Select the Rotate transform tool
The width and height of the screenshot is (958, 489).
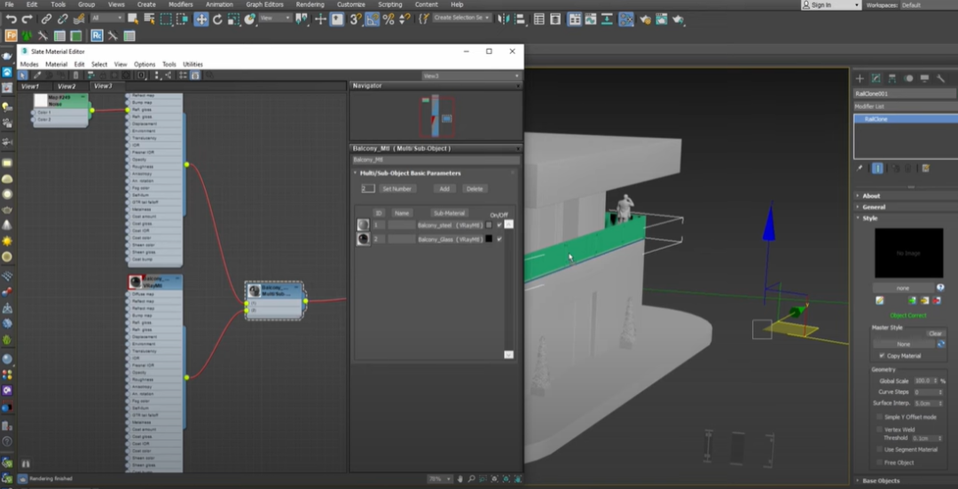coord(218,19)
